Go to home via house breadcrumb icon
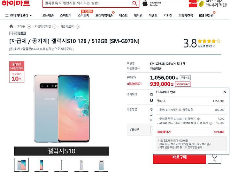Viewport: 230px width, 172px height. coord(11,26)
